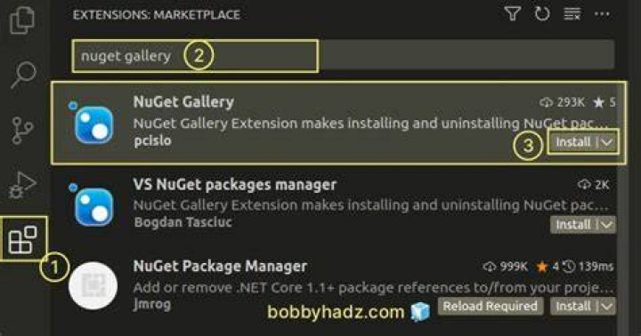Expand install options for VS NuGet packages manager
Screen dimensions: 641x336
click(607, 224)
